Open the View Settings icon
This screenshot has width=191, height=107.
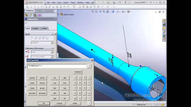[x=128, y=12]
